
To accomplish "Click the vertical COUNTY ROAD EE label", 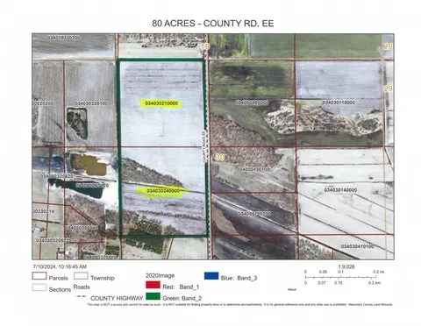I will click(205, 145).
